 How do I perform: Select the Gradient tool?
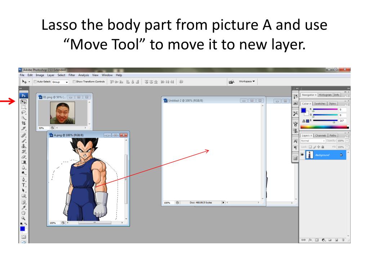click(x=23, y=162)
